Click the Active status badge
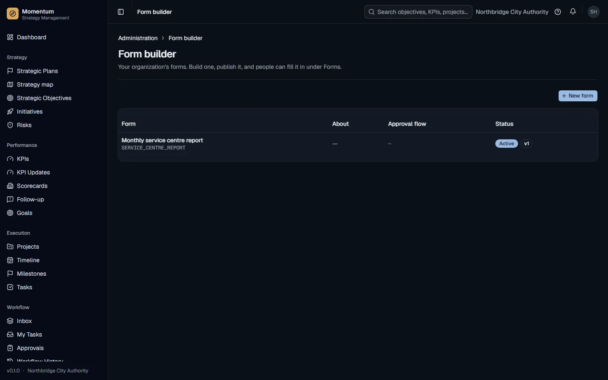Screen dimensions: 608x380 point(506,144)
